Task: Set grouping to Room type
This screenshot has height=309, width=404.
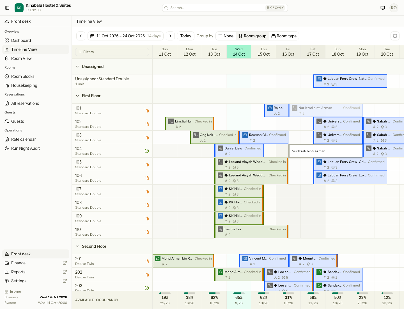Action: (284, 36)
